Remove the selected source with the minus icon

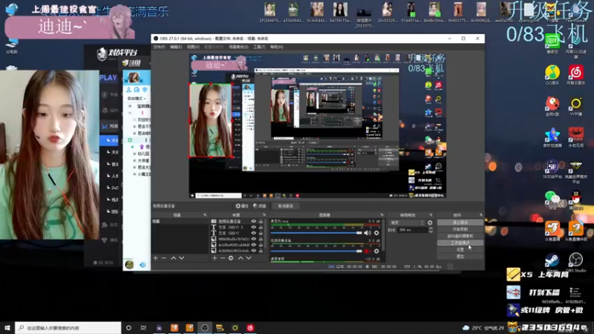pos(222,258)
